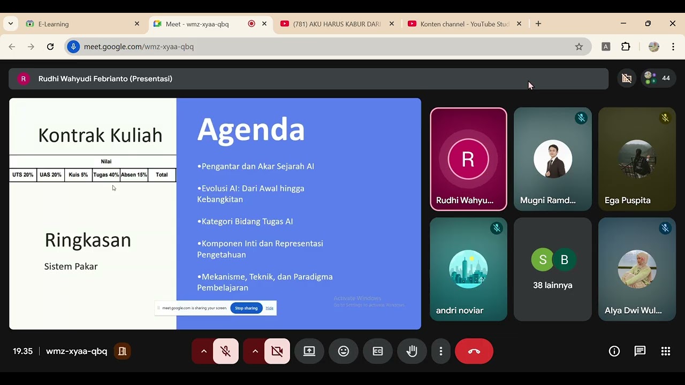Viewport: 685px width, 385px height.
Task: Click the shared presentation slide
Action: [x=215, y=213]
